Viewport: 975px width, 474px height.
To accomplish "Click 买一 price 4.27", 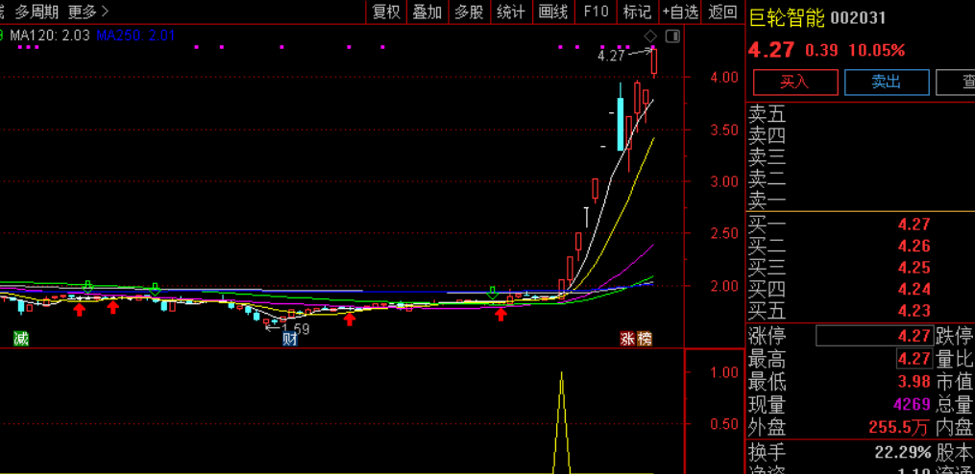I will (914, 225).
